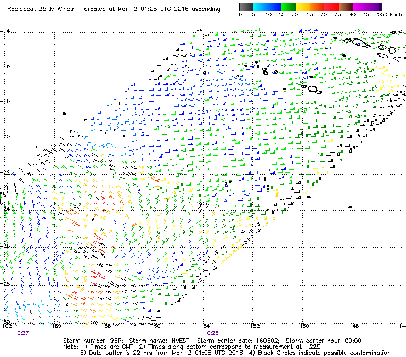Click the '-152' longitude axis label
Viewport: 406px width, 357px height.
[253, 326]
